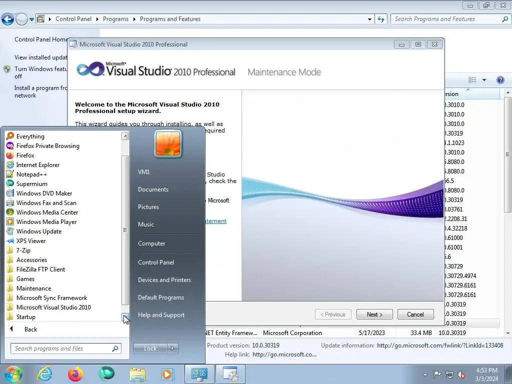
Task: Click Programs in the address breadcrumb
Action: (115, 19)
